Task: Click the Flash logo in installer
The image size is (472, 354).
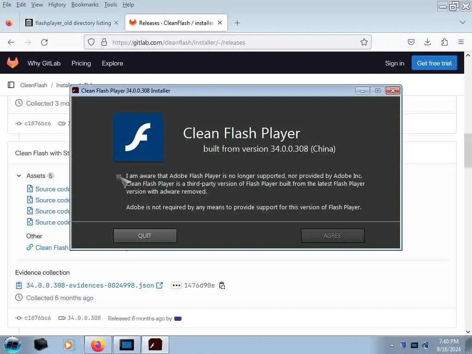Action: click(x=138, y=137)
